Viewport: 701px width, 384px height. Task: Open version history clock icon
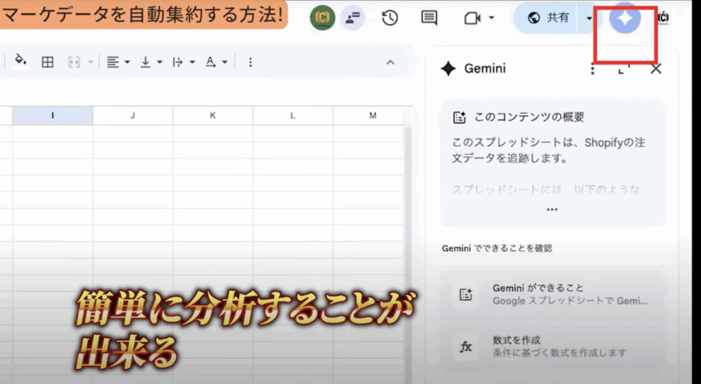390,18
